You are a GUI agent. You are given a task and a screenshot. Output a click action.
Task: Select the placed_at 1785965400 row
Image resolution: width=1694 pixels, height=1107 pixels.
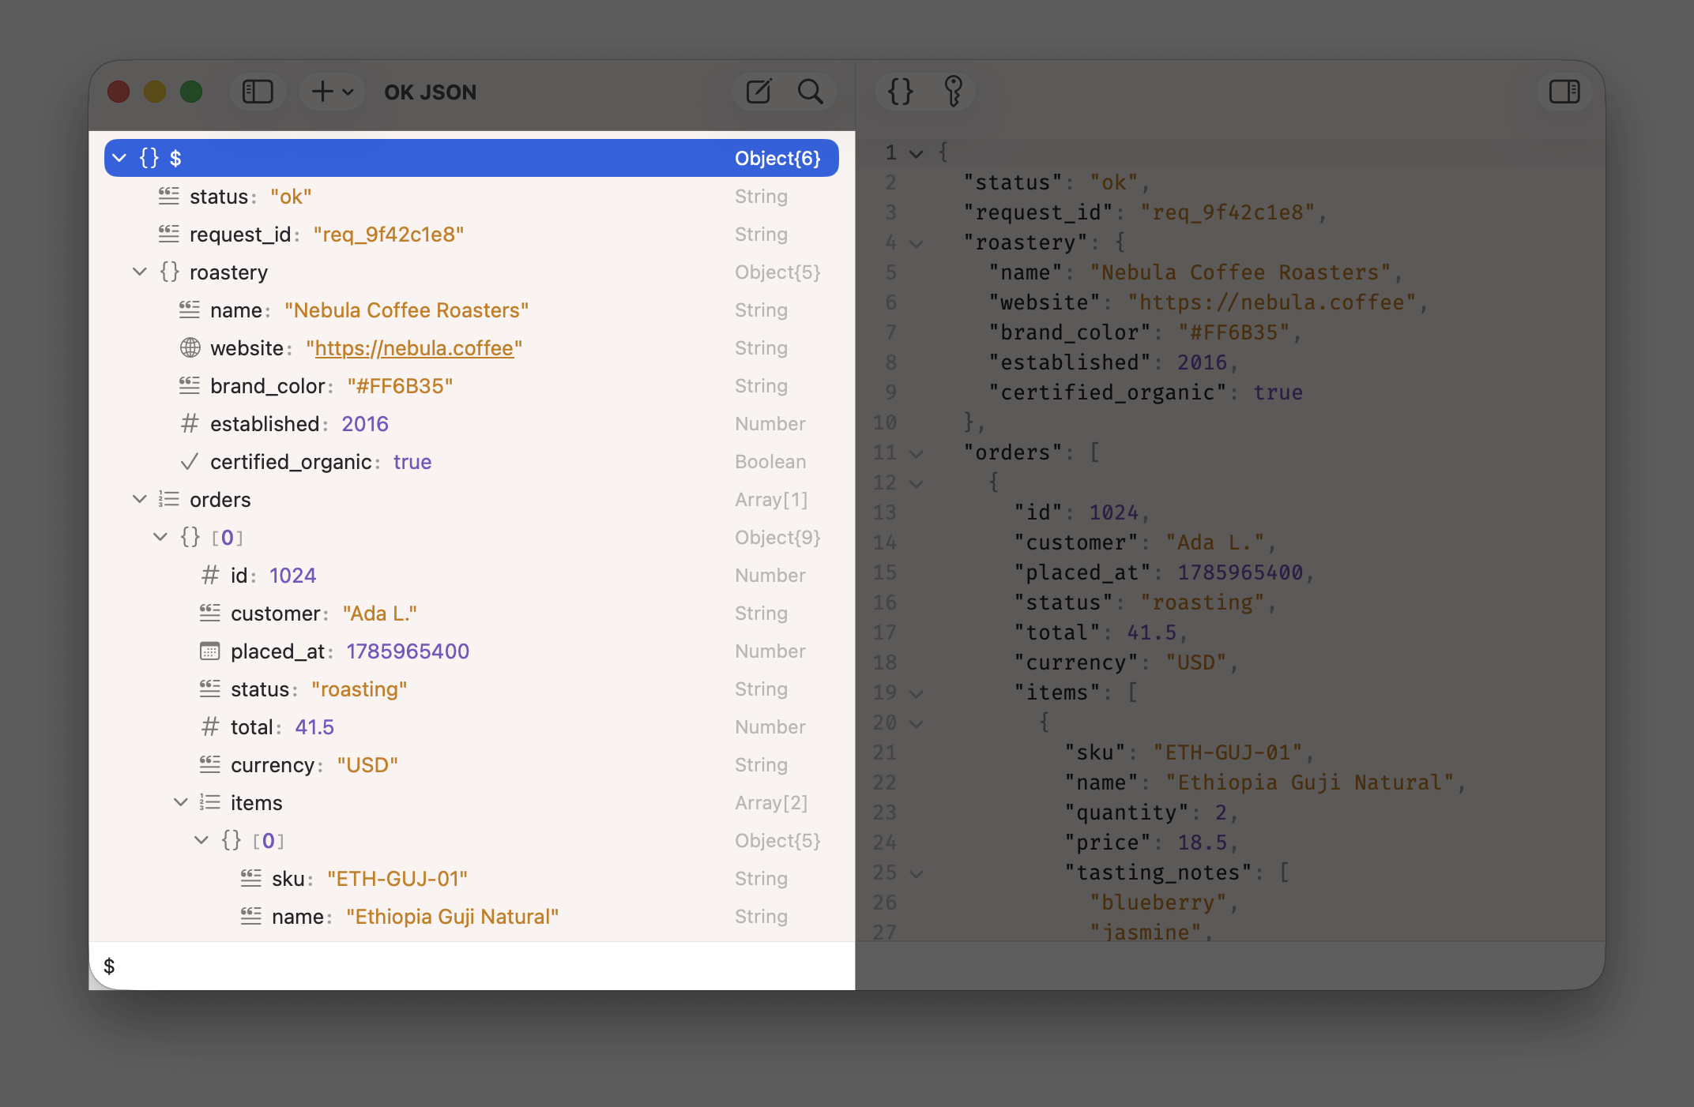472,651
